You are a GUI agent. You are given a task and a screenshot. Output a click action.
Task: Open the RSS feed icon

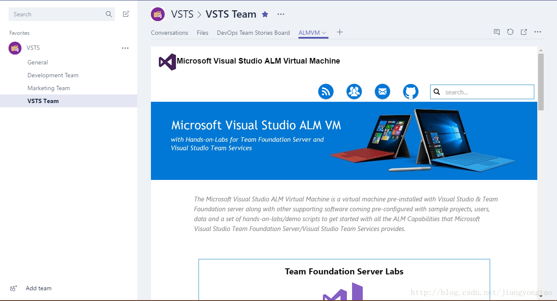tap(326, 91)
